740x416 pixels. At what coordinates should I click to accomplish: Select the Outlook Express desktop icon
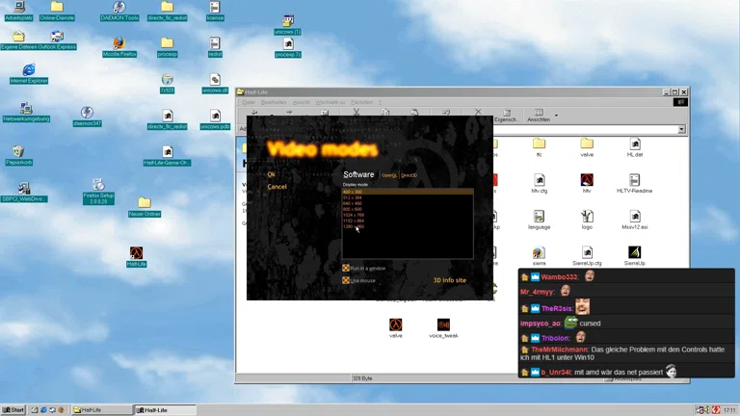tap(57, 40)
